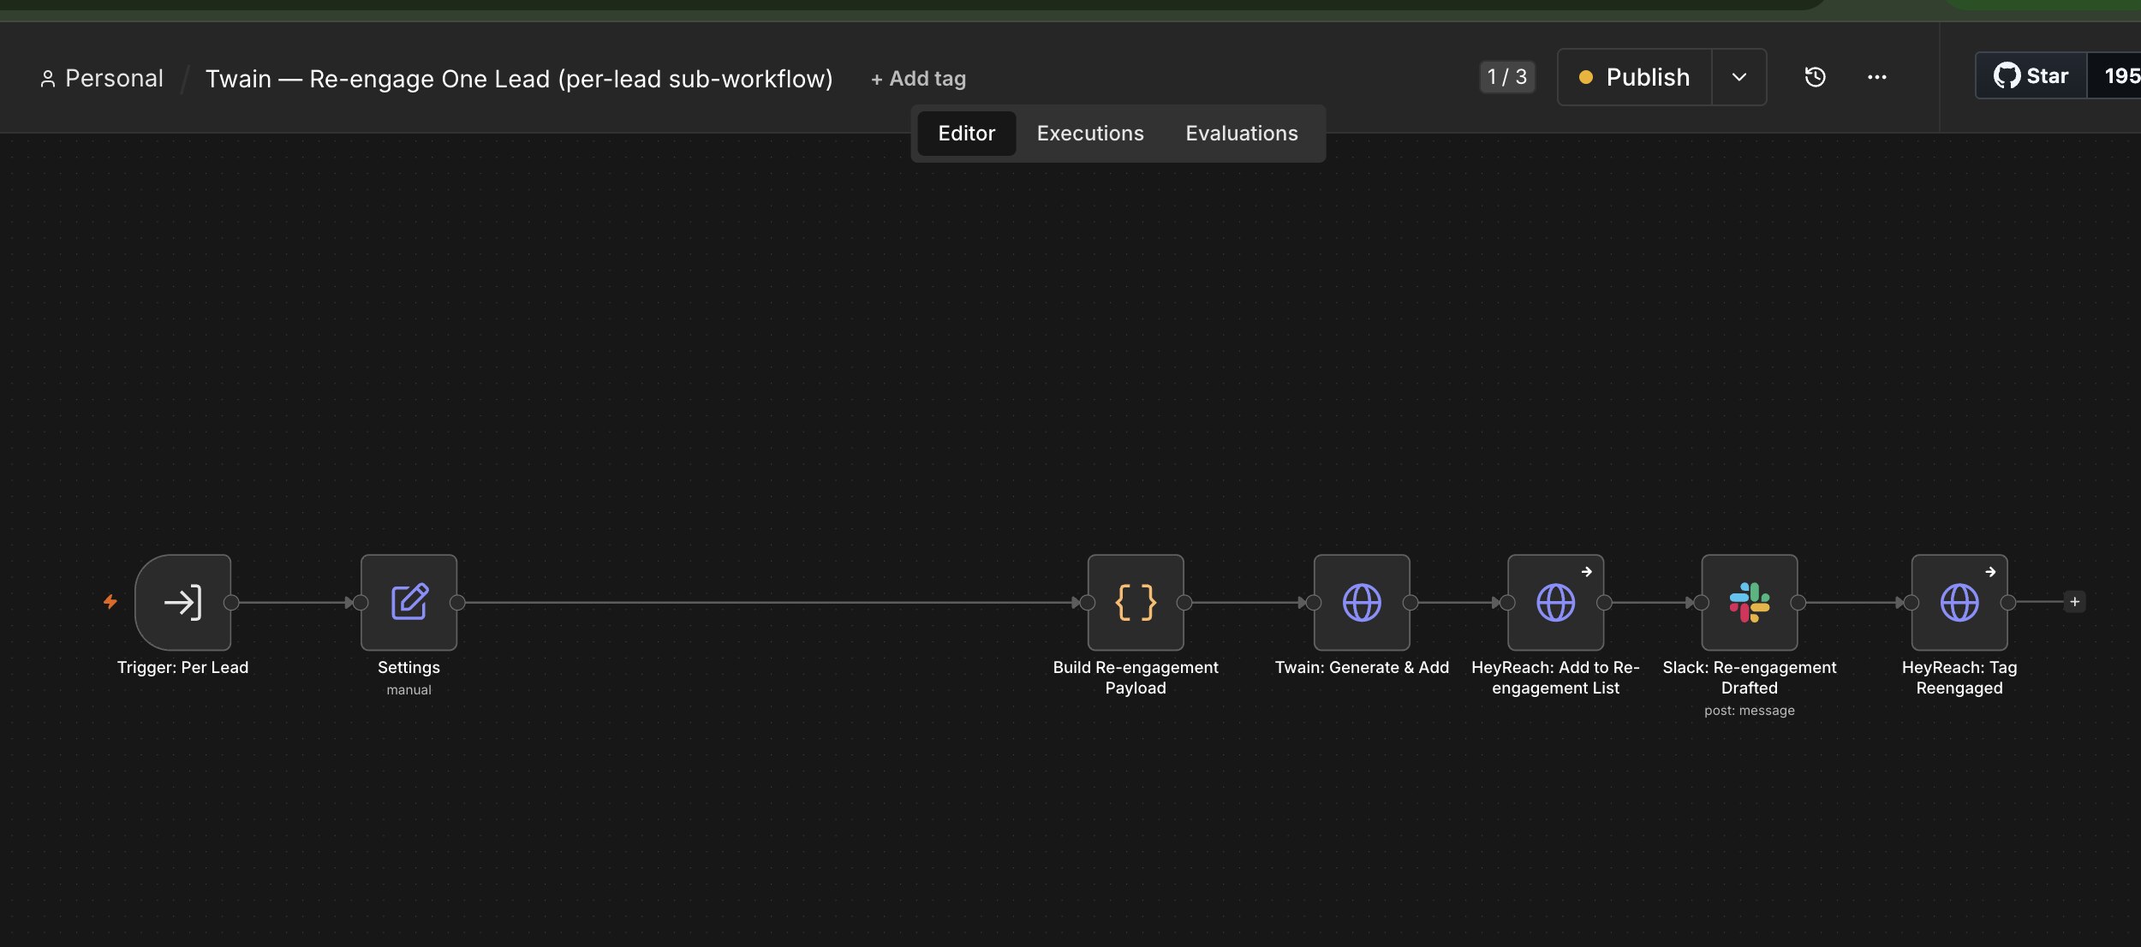Open the HeyReach: Add to Re-engagement List node
Image resolution: width=2141 pixels, height=947 pixels.
[x=1555, y=602]
